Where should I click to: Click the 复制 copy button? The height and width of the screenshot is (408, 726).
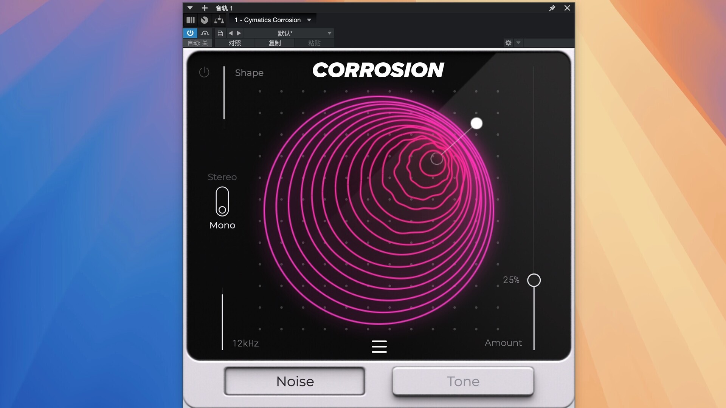pyautogui.click(x=275, y=43)
